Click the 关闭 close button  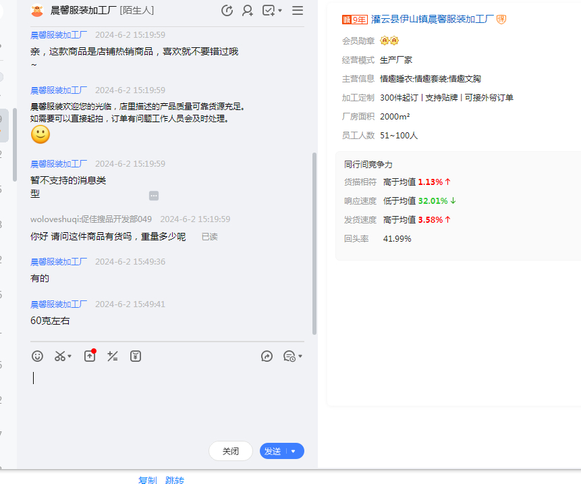231,451
